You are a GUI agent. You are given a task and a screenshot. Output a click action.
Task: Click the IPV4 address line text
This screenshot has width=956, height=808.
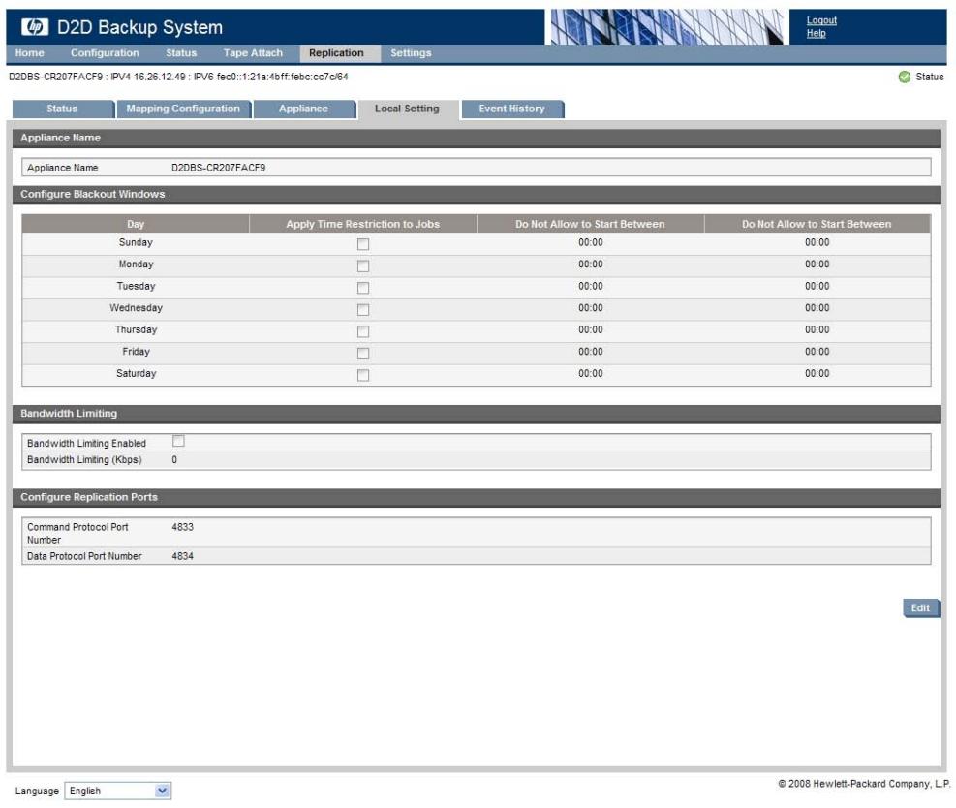(178, 77)
